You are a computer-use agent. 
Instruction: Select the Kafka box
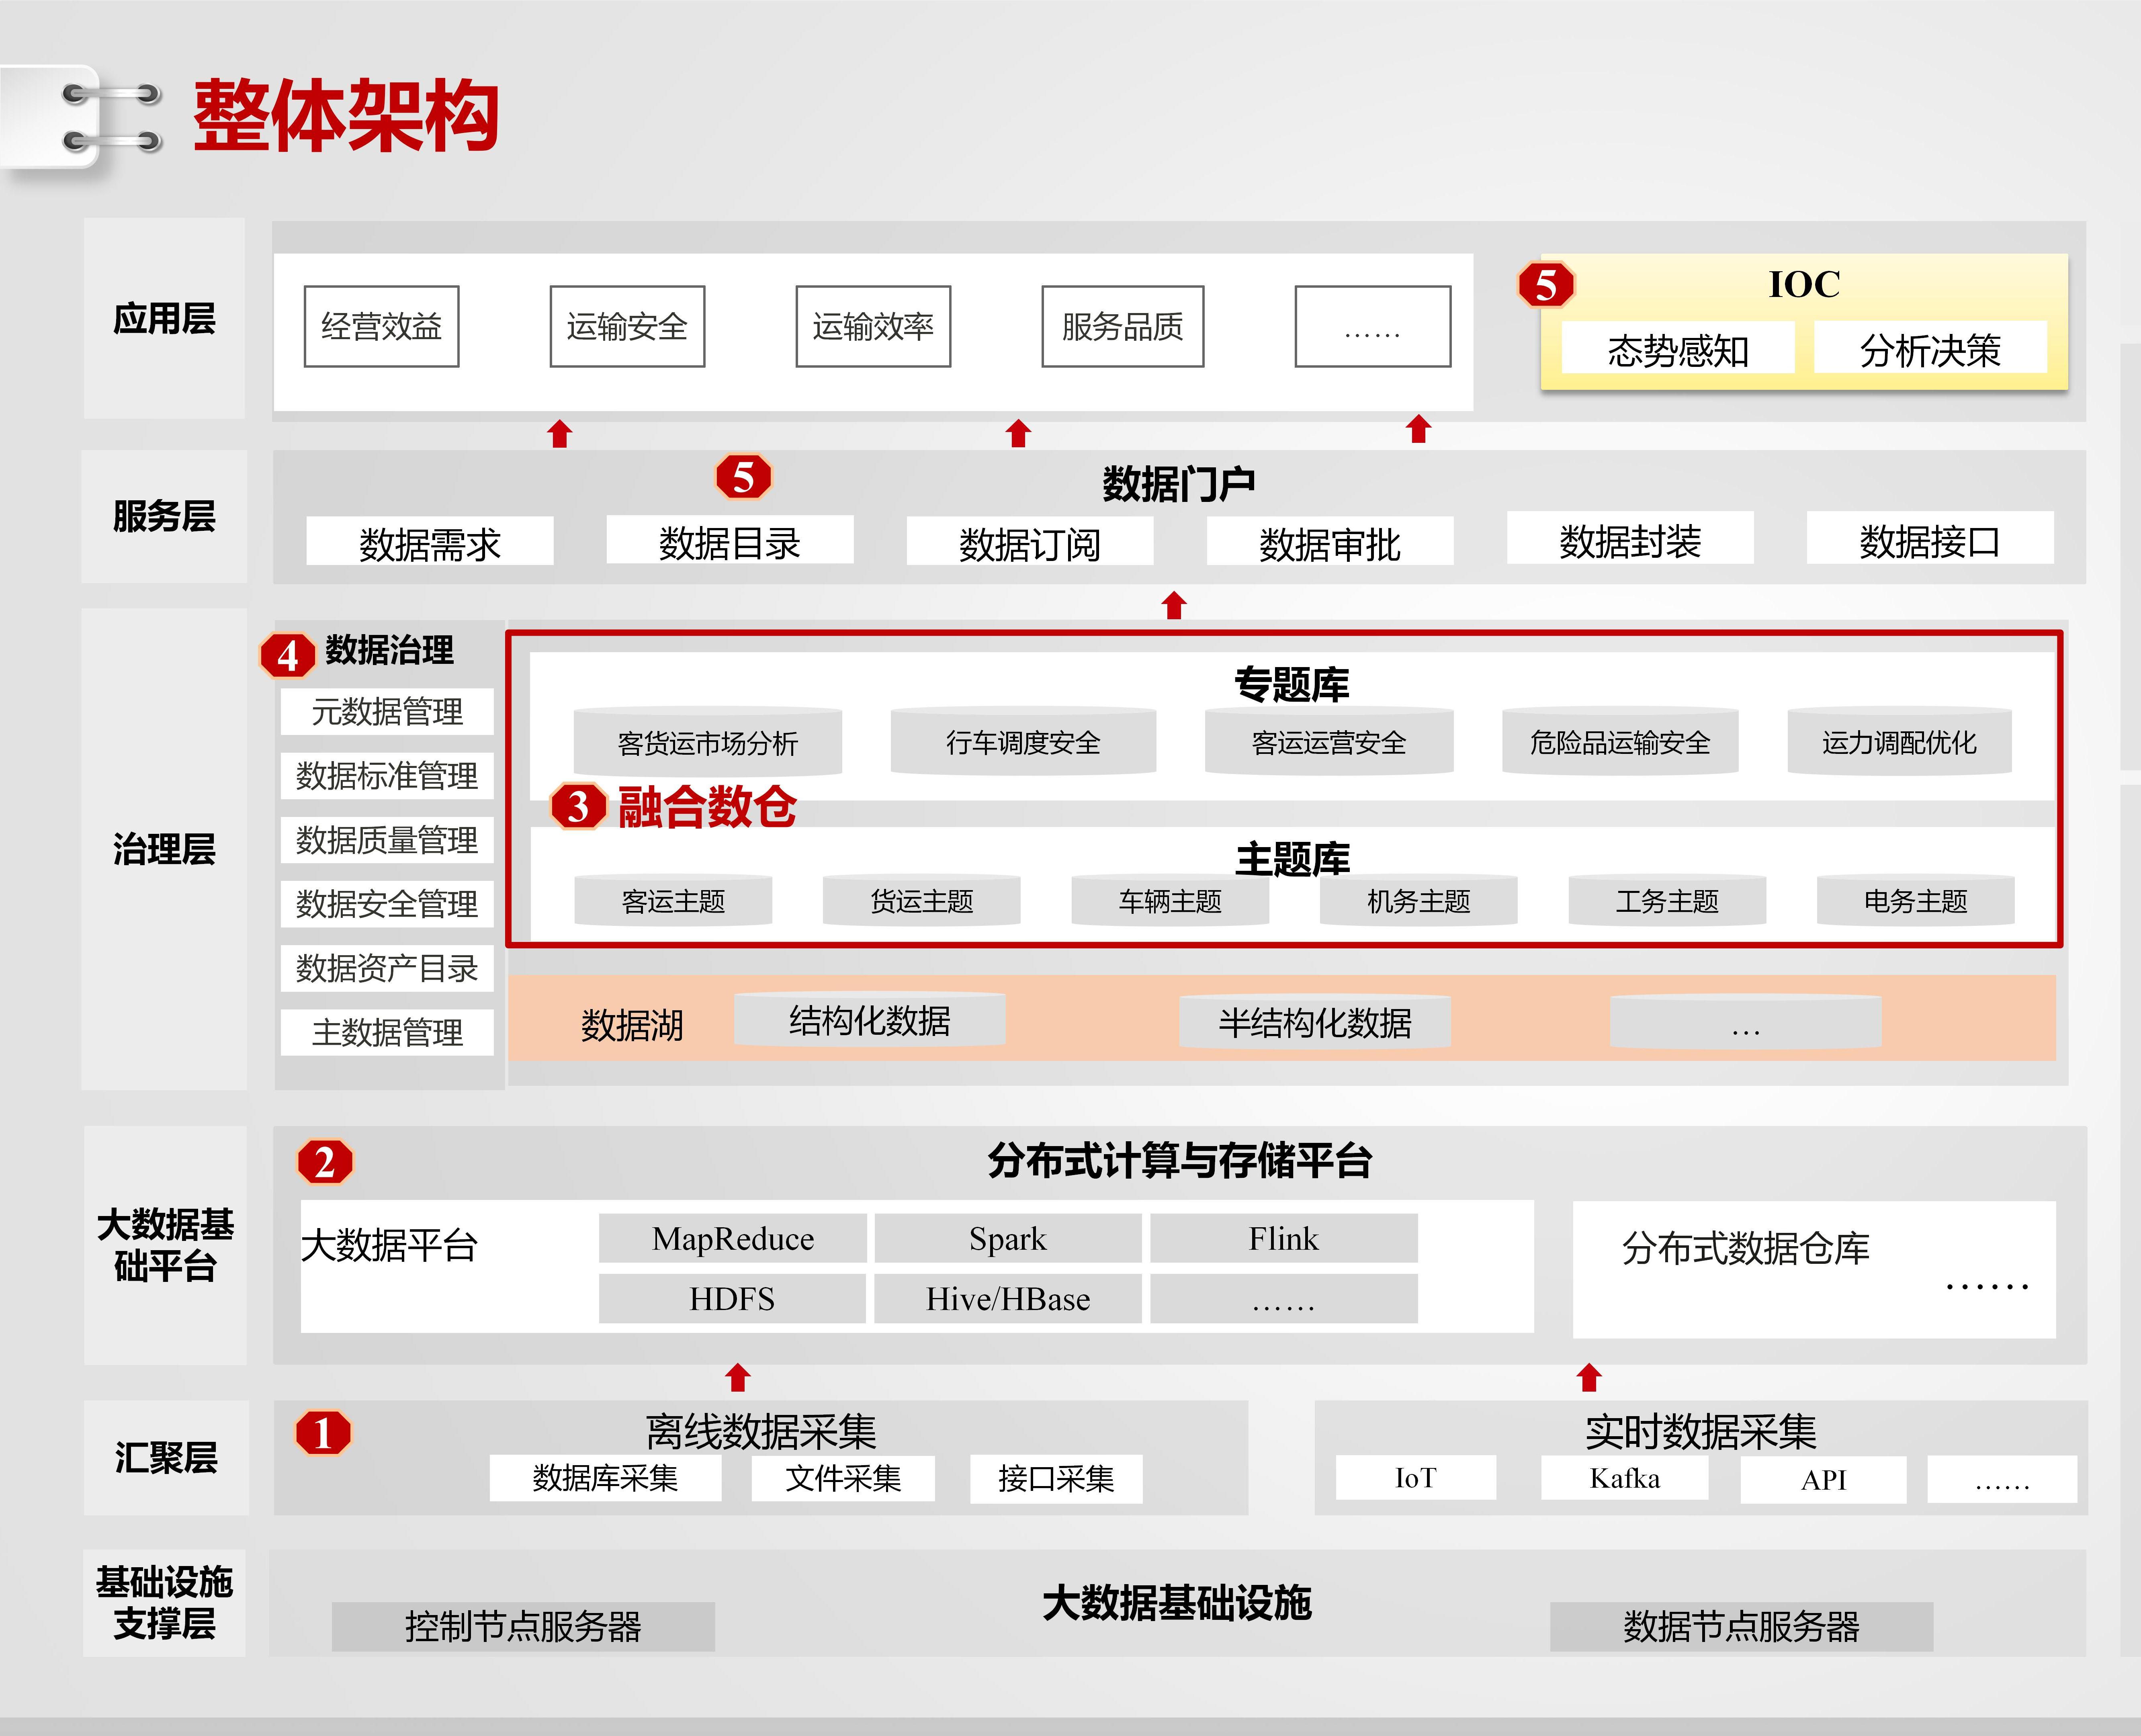[x=1625, y=1477]
